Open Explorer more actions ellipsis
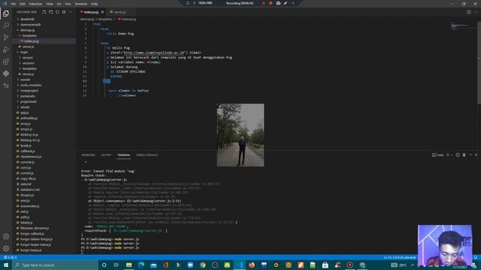 (x=71, y=12)
